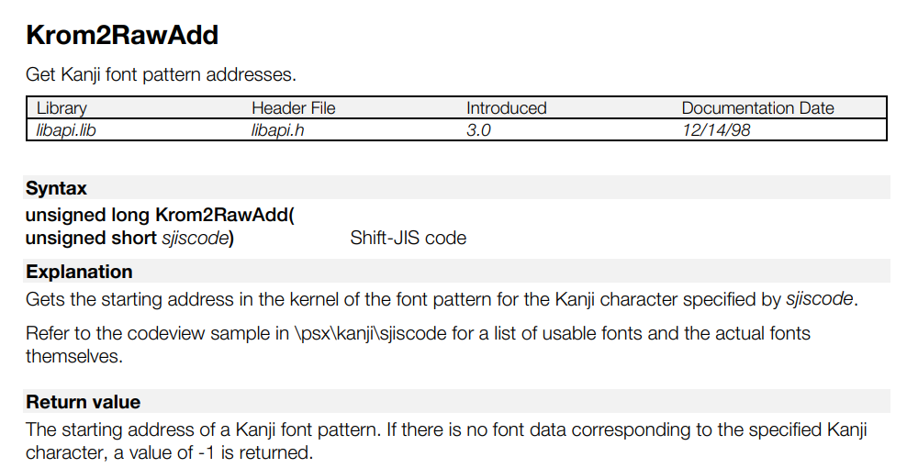Image resolution: width=907 pixels, height=468 pixels.
Task: Click the 'Shift-JIS code' parameter description
Action: coord(408,239)
